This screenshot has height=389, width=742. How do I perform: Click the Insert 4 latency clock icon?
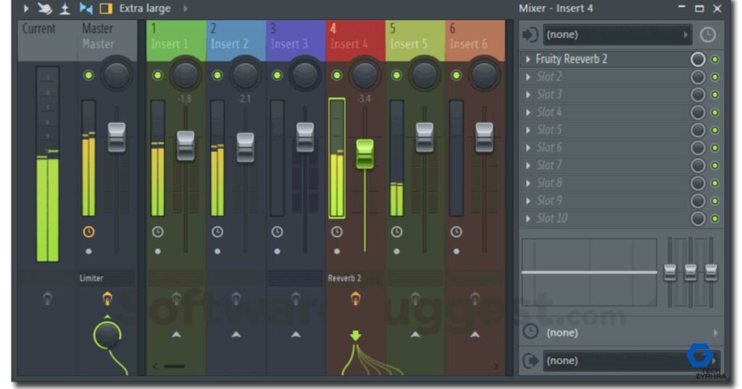pos(337,232)
